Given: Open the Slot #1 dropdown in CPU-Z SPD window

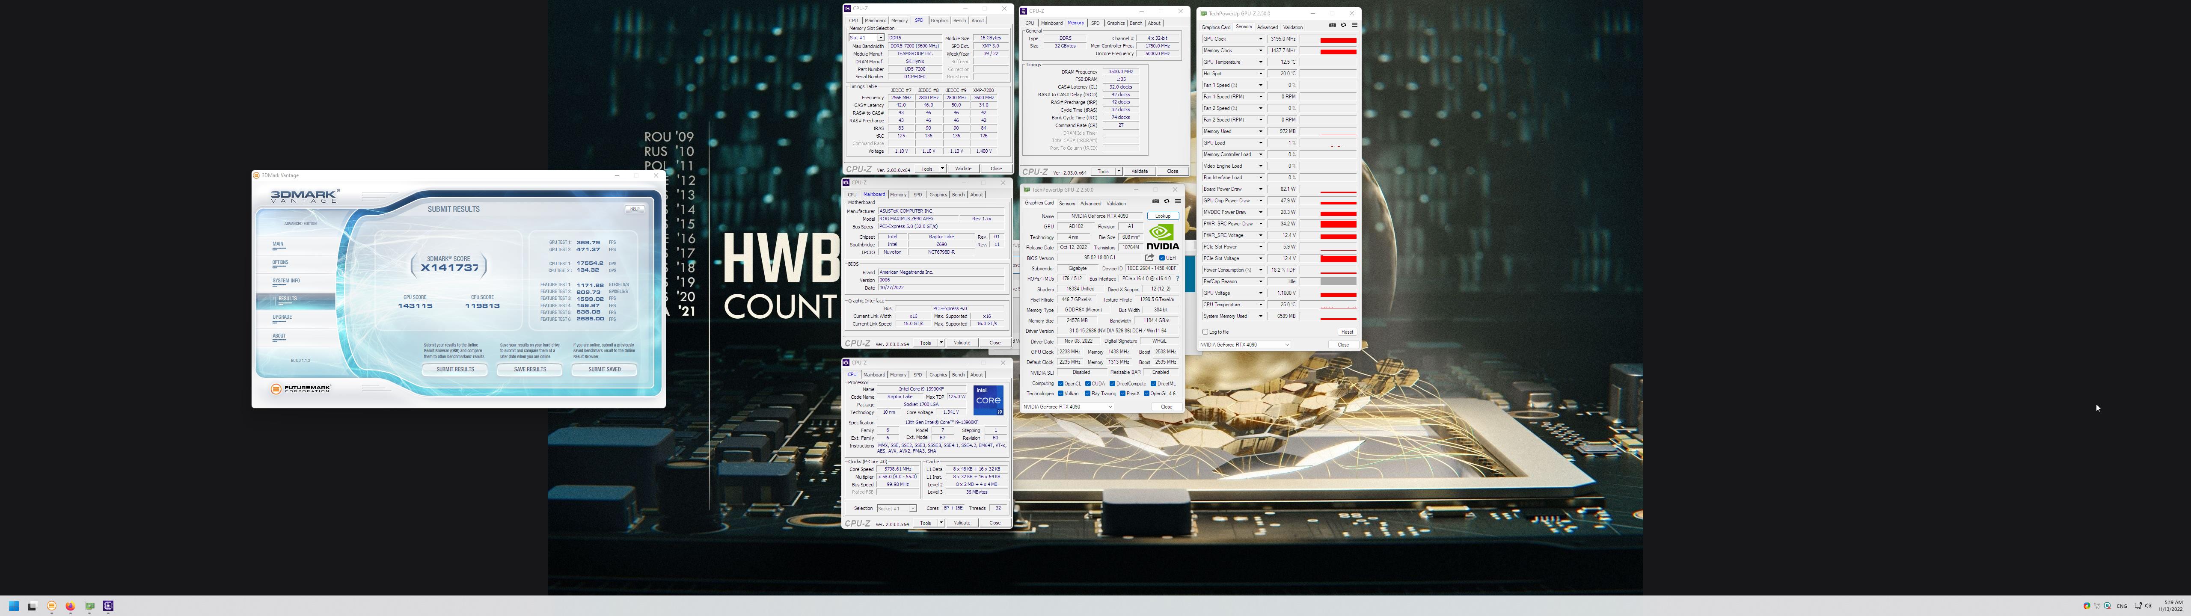Looking at the screenshot, I should tap(867, 38).
